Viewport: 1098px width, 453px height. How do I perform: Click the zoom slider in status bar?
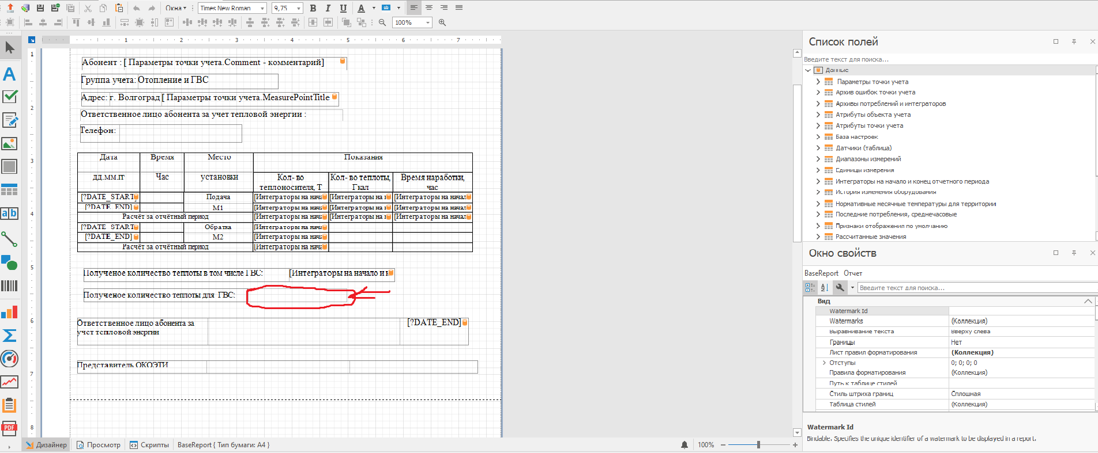click(758, 445)
